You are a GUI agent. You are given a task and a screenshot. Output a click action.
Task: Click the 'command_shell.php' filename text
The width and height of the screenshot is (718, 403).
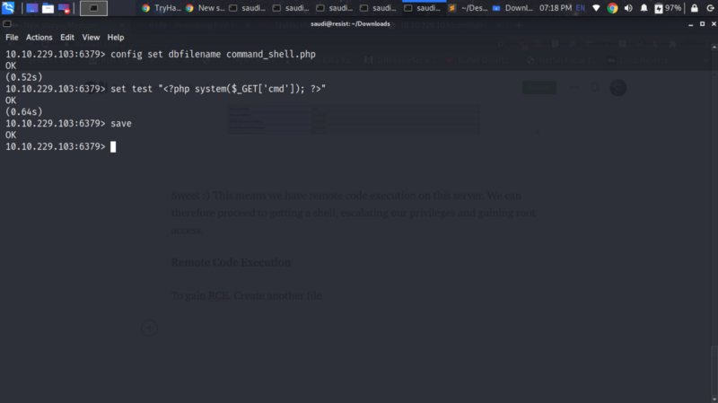coord(271,55)
